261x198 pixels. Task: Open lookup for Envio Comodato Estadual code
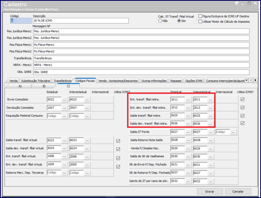coord(65,100)
